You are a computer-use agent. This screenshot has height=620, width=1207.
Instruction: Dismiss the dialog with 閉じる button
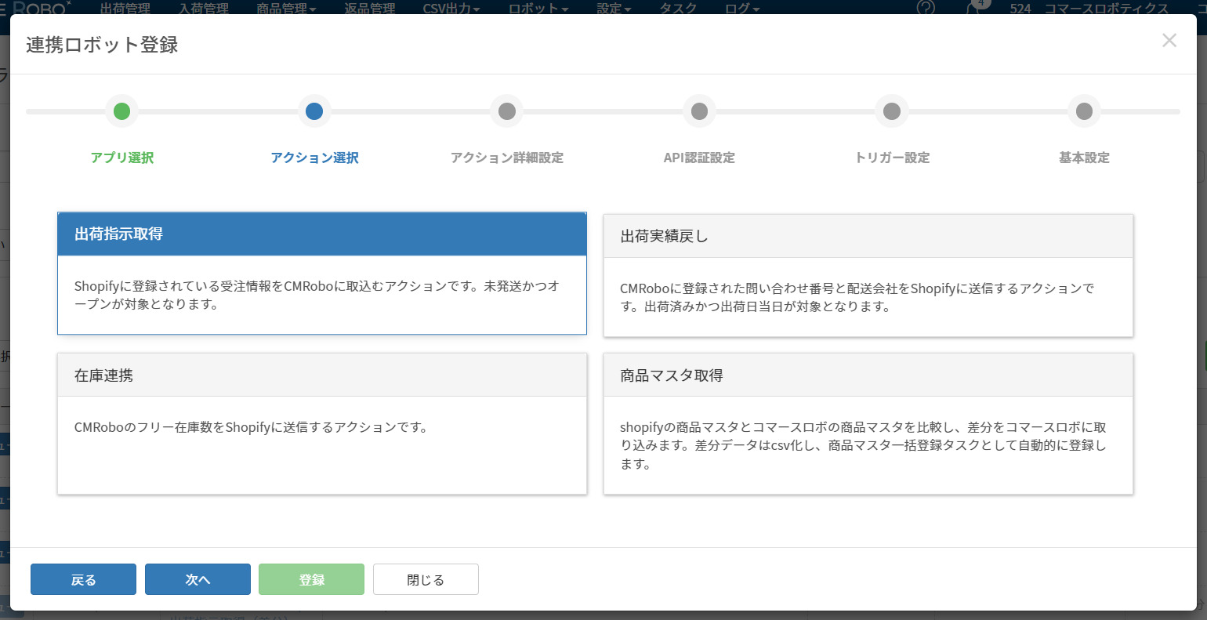click(x=426, y=579)
